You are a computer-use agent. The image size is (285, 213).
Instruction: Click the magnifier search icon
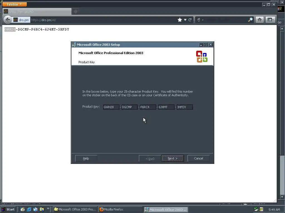tap(250, 20)
